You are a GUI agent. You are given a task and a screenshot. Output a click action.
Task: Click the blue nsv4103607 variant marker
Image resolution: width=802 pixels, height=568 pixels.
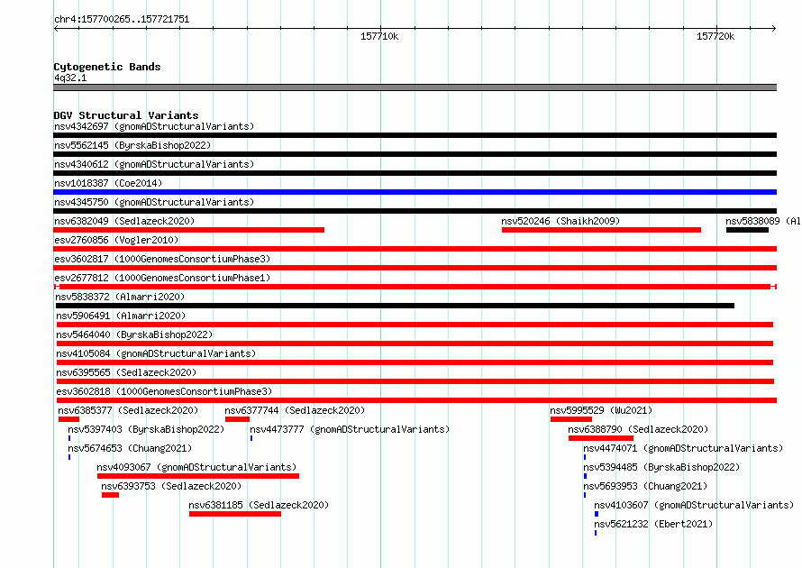coord(597,514)
